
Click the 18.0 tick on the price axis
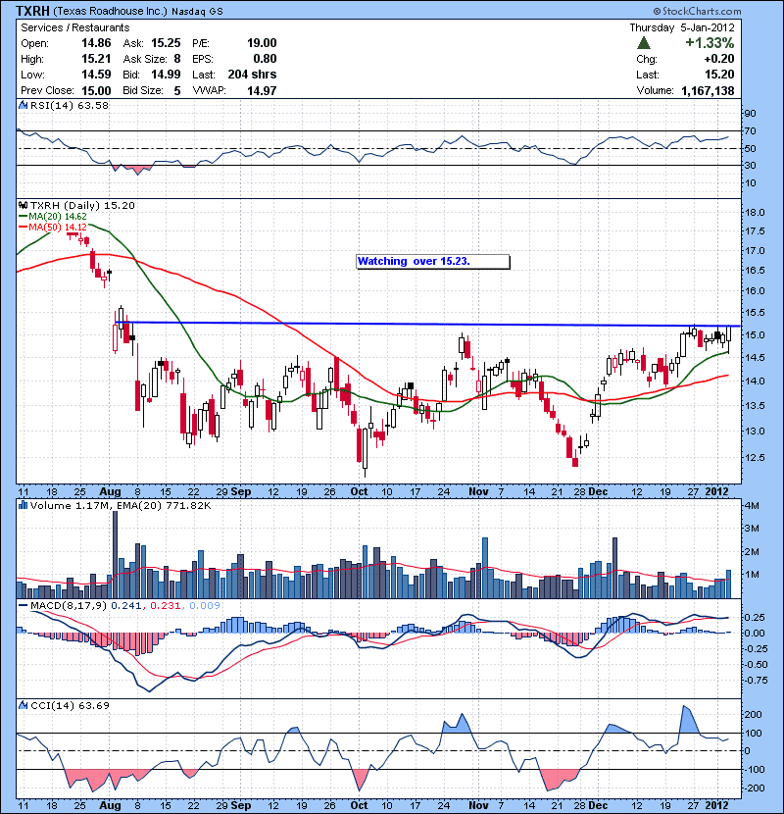pos(755,212)
